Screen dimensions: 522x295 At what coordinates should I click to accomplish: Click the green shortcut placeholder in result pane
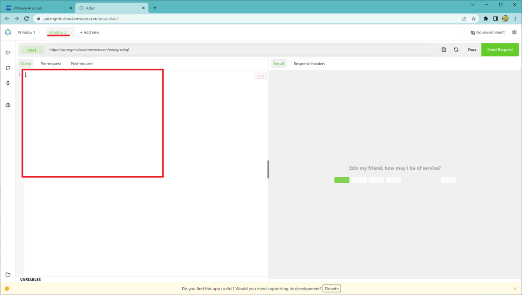pyautogui.click(x=341, y=180)
